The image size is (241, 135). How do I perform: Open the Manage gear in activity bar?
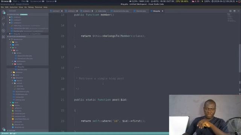3,129
